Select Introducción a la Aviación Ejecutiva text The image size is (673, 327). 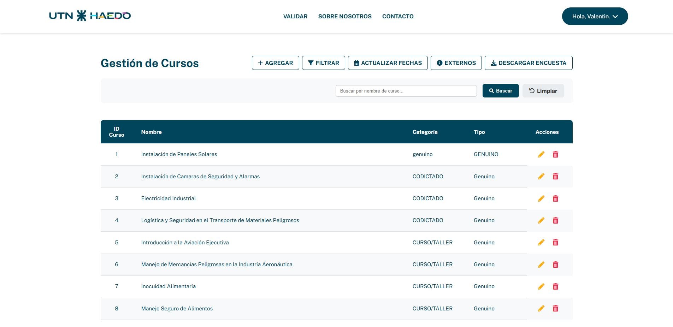tap(185, 243)
